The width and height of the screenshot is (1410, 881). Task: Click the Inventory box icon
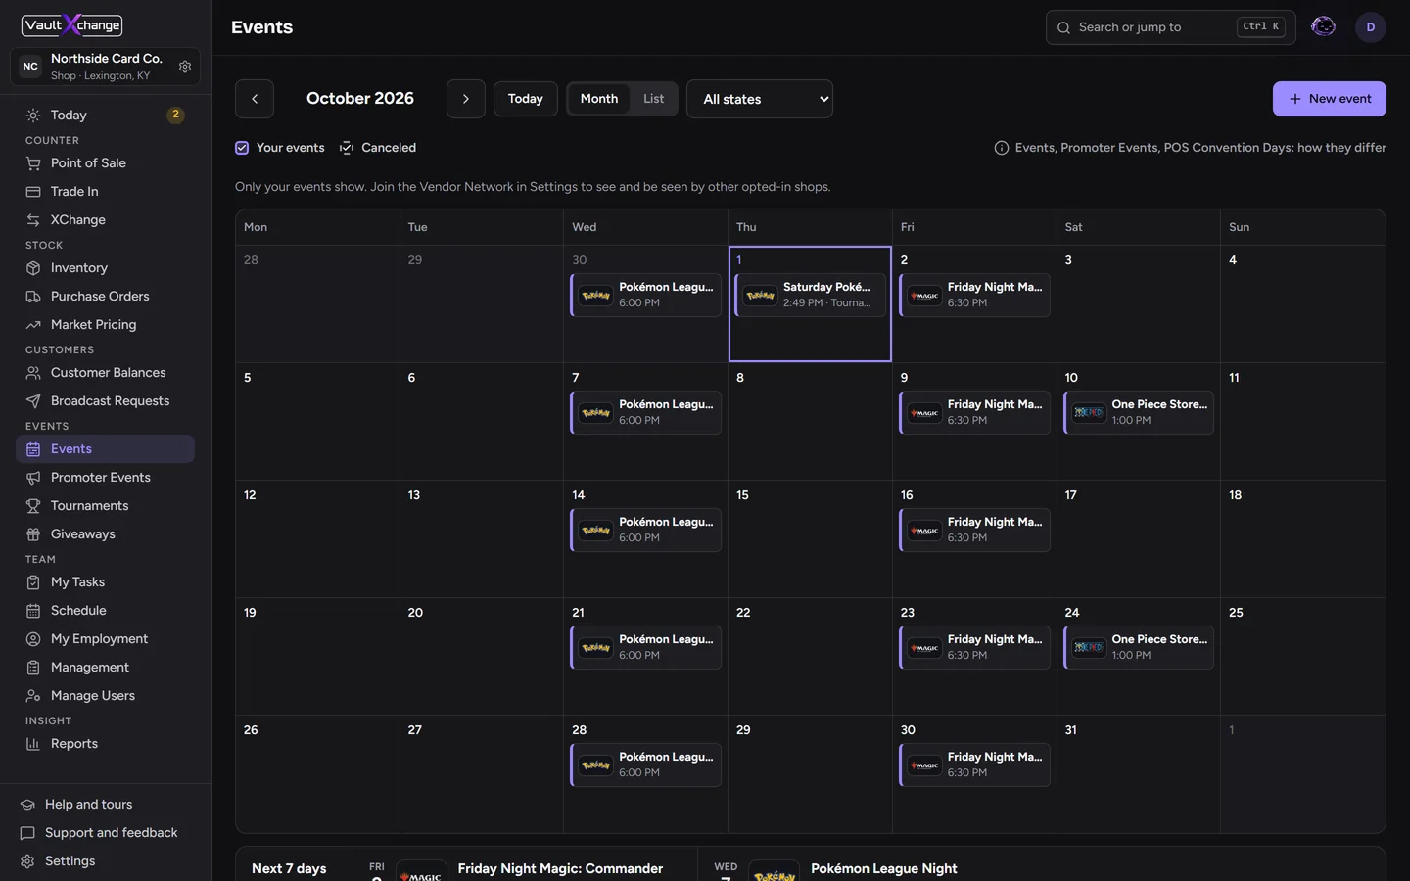(33, 267)
